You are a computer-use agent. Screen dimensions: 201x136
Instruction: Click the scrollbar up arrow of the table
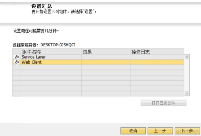(x=187, y=57)
